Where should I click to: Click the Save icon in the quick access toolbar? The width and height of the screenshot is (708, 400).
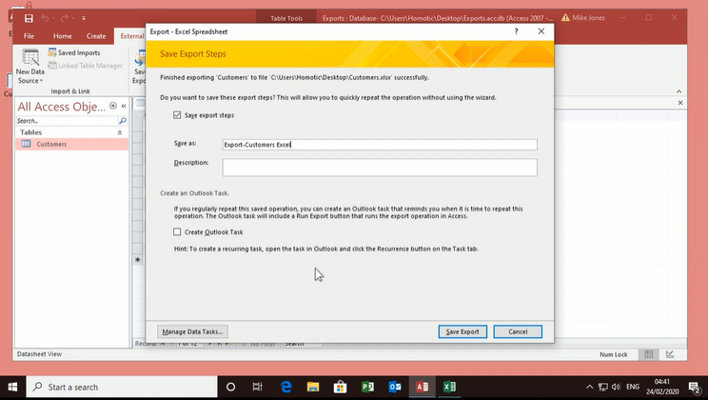29,19
